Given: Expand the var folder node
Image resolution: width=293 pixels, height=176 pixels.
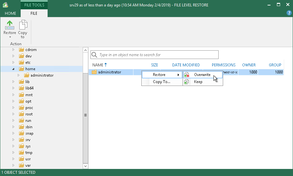Looking at the screenshot, I should pos(13,165).
